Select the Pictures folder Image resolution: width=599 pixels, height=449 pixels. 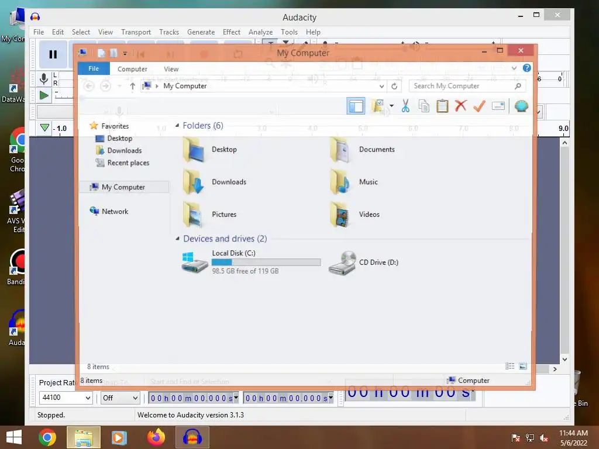point(209,215)
